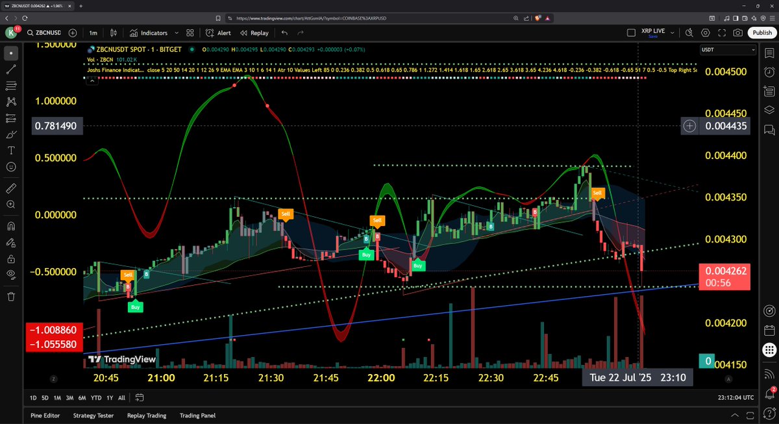Open the Replay Trading tab
The height and width of the screenshot is (424, 779).
(147, 416)
